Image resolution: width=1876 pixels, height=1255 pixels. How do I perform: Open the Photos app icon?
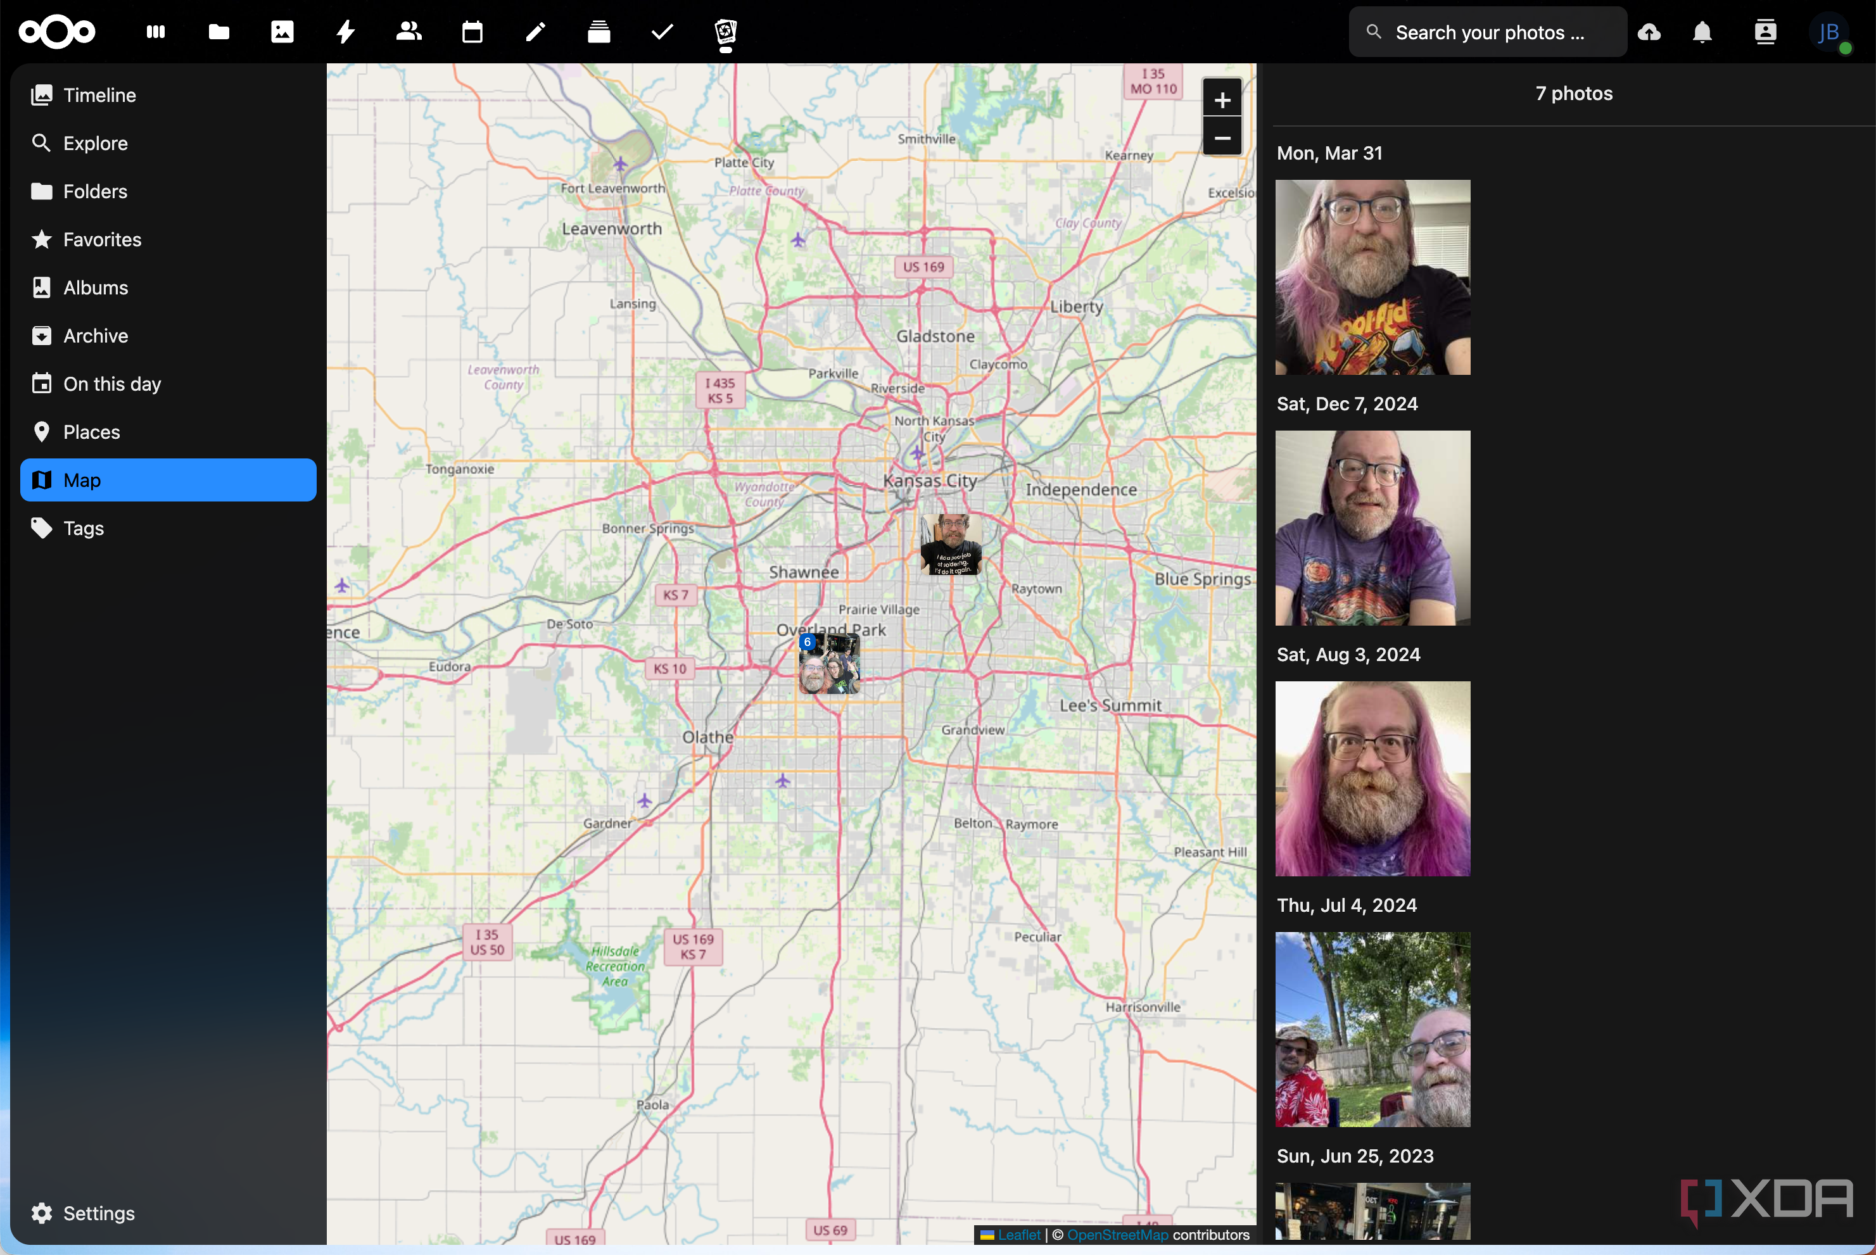coord(282,32)
